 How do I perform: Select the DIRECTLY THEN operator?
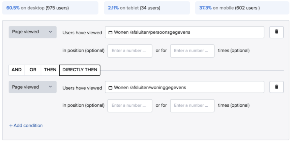[x=80, y=70]
